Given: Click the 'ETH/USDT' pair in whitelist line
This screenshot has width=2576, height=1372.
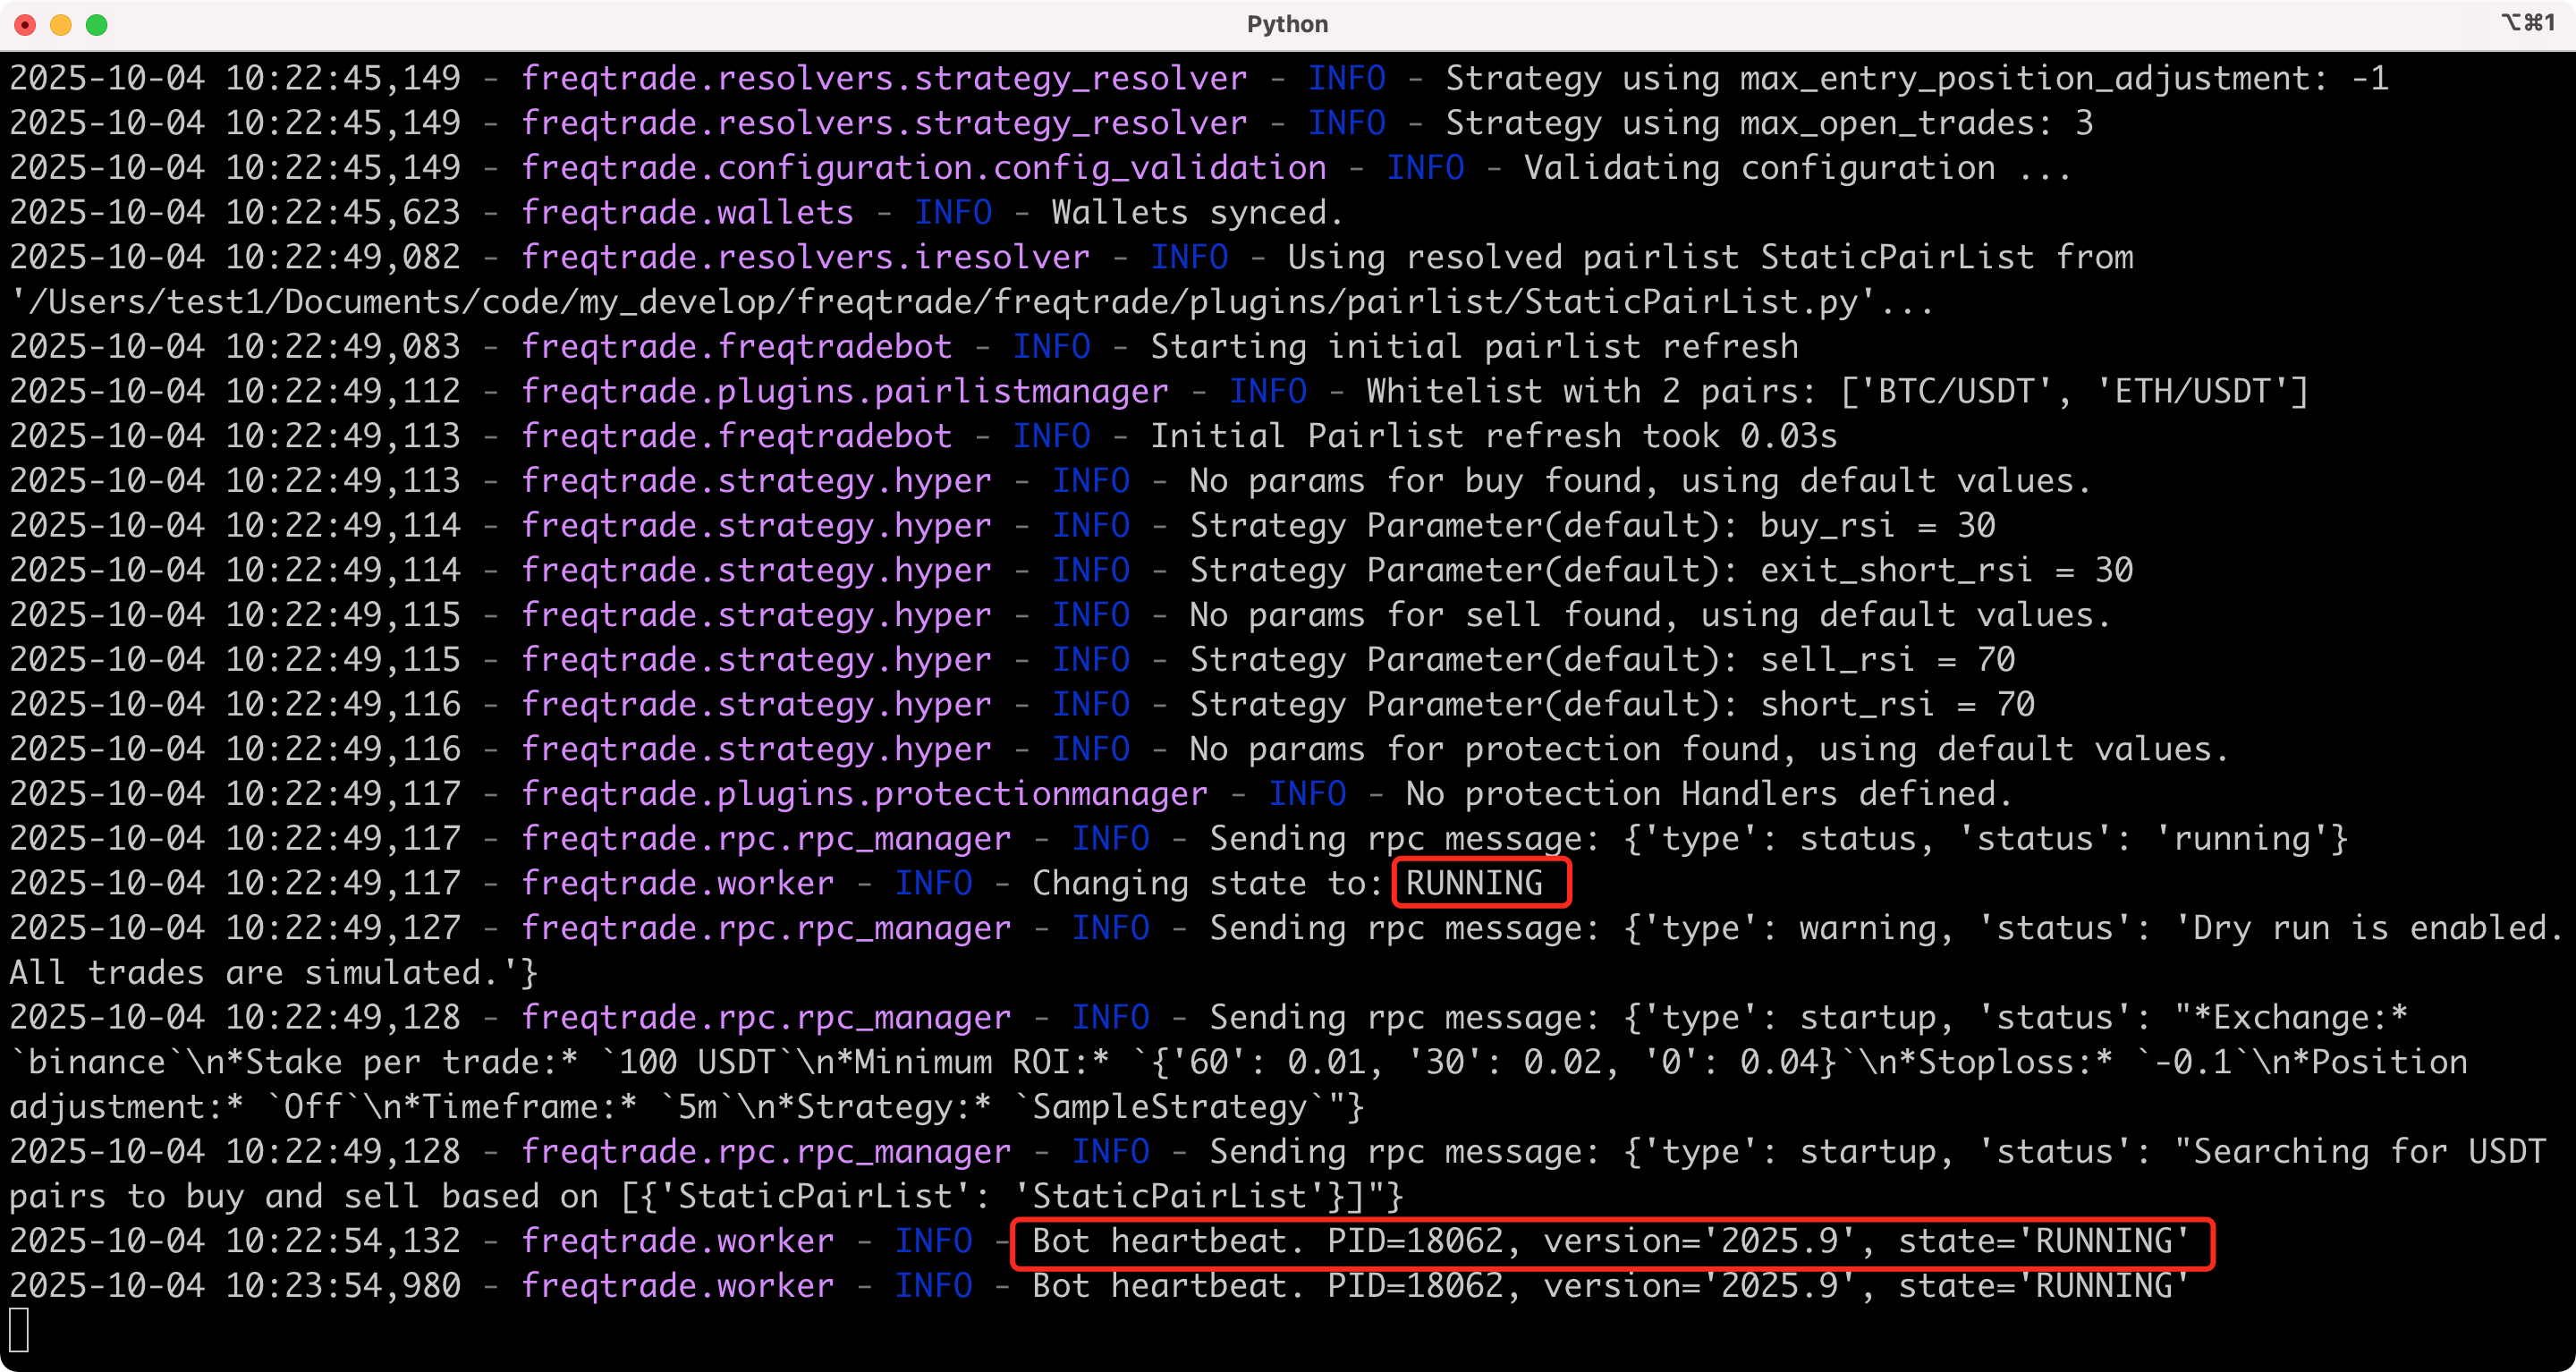Looking at the screenshot, I should [x=2192, y=391].
